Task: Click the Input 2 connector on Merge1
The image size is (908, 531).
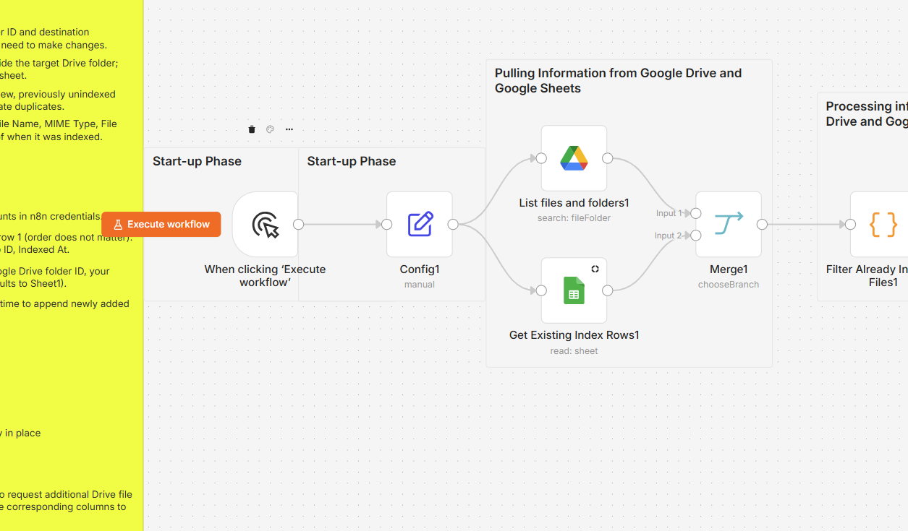Action: [696, 236]
